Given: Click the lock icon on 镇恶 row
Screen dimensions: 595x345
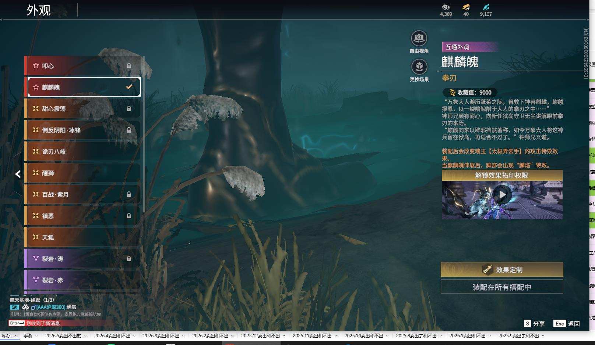Looking at the screenshot, I should click(x=129, y=216).
